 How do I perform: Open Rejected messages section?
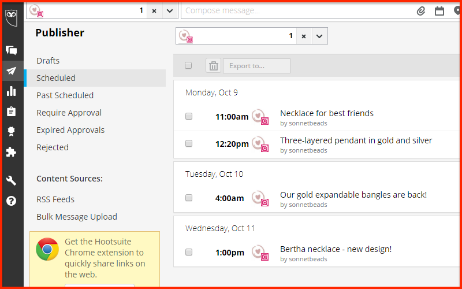[x=53, y=147]
